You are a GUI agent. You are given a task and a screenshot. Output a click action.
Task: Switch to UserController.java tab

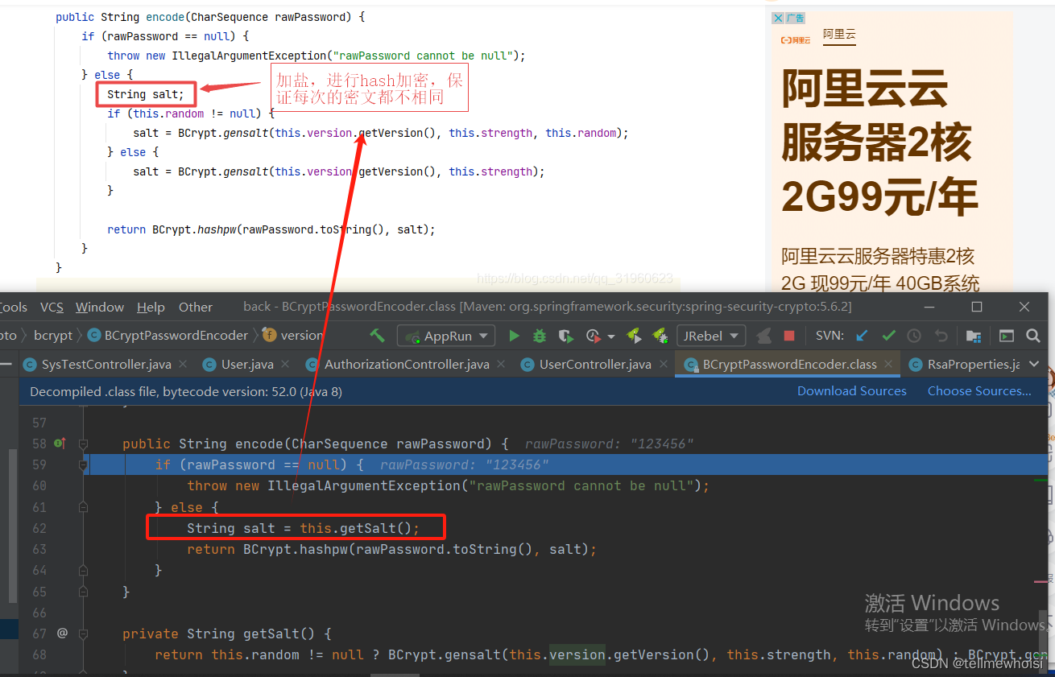(x=595, y=365)
